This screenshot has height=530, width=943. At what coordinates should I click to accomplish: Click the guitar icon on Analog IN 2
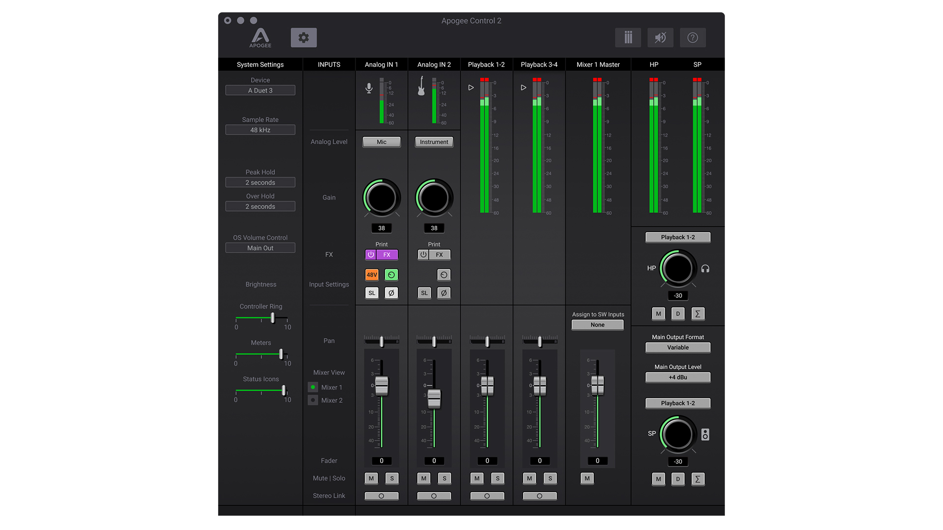point(421,86)
